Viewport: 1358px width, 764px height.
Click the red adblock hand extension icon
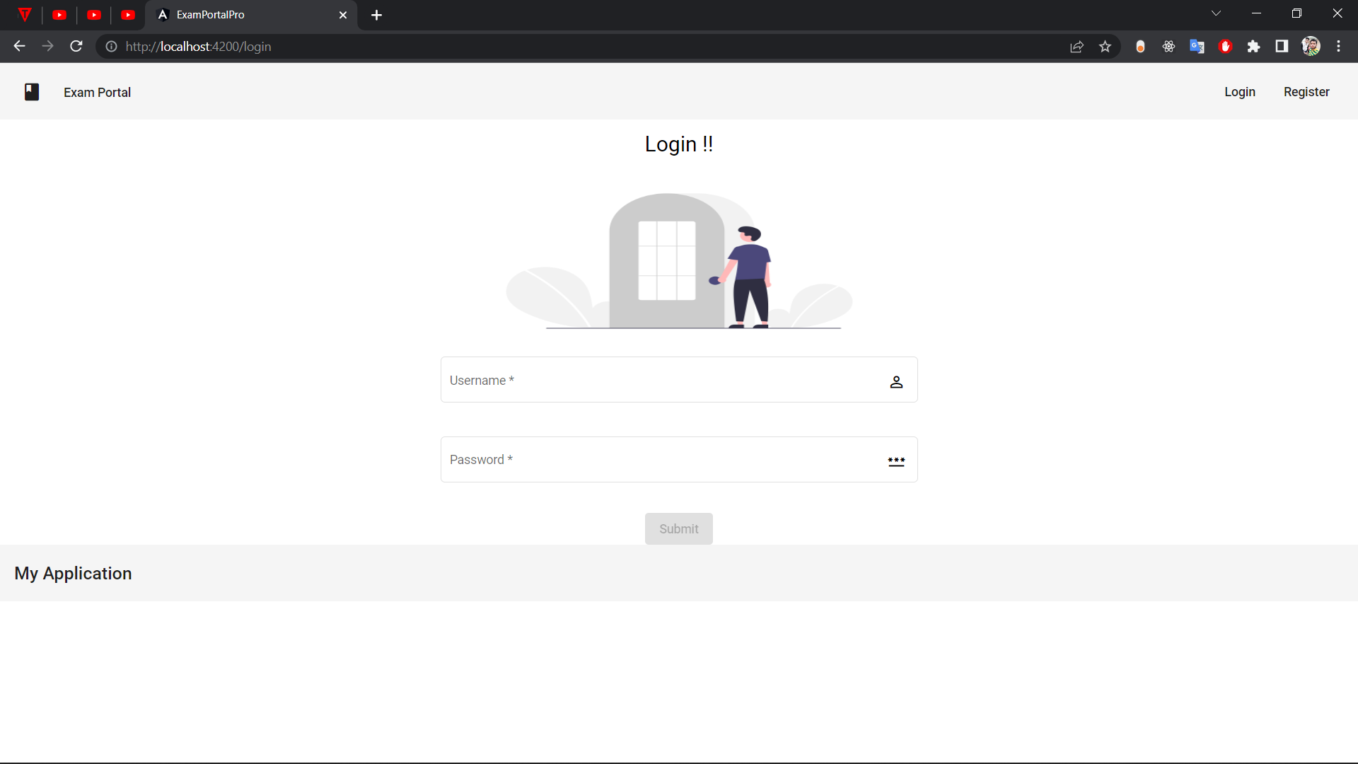(x=1226, y=47)
